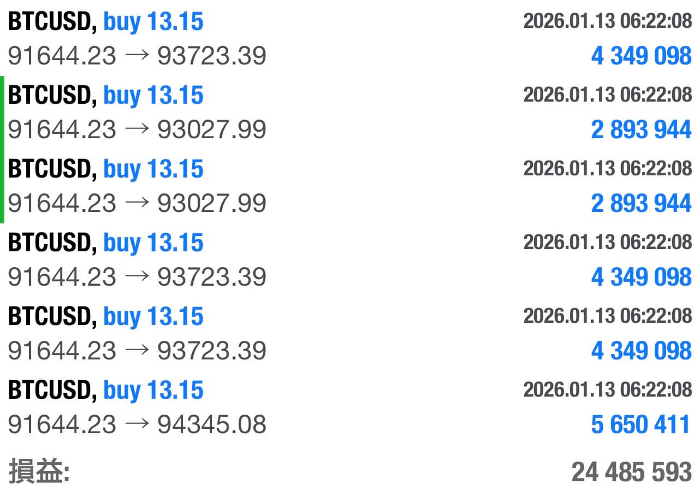The width and height of the screenshot is (700, 490).
Task: Select the third row's 93027.99 price
Action: point(212,203)
